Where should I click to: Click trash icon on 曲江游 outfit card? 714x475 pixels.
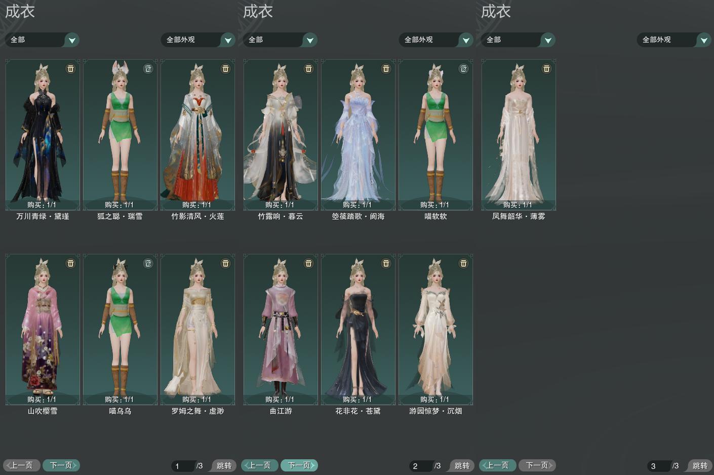pos(308,263)
